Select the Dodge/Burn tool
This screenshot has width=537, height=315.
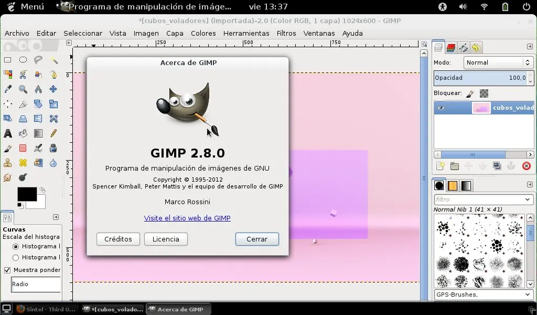coord(23,177)
